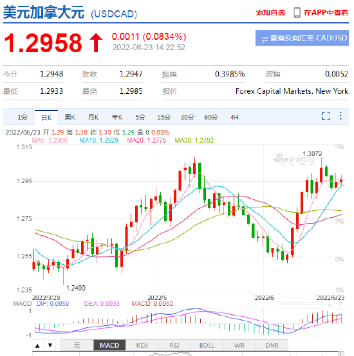Set the indicator to 无
This screenshot has height=356, width=354.
click(x=77, y=345)
